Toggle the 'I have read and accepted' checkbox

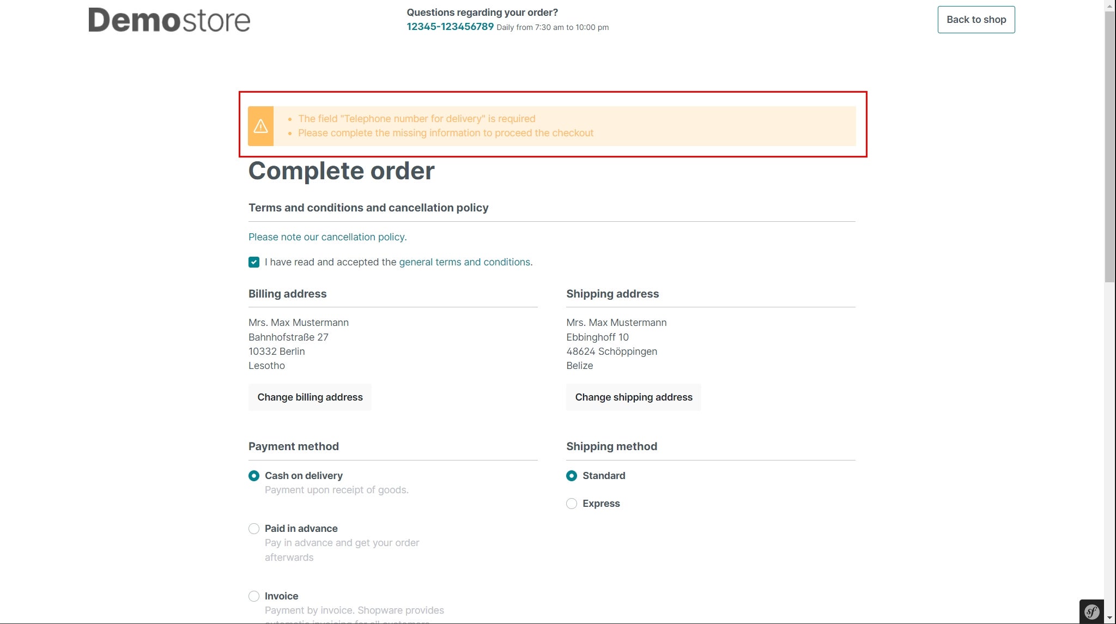[x=254, y=262]
